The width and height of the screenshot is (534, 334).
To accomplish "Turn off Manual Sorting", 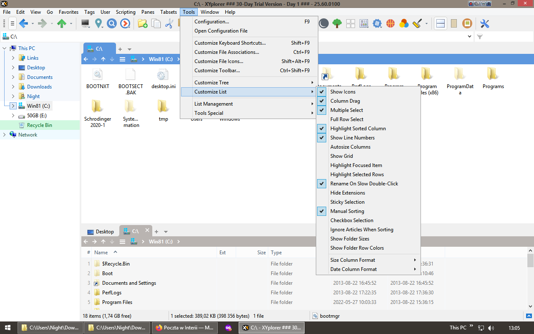I will pos(346,211).
